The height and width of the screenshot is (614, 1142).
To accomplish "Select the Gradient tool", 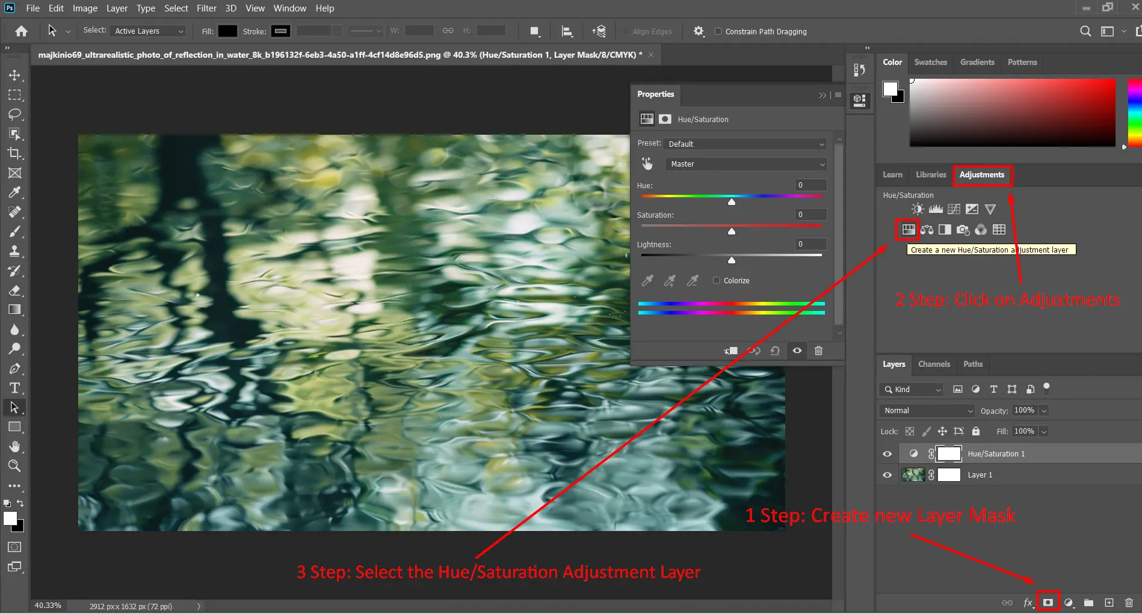I will [x=14, y=310].
